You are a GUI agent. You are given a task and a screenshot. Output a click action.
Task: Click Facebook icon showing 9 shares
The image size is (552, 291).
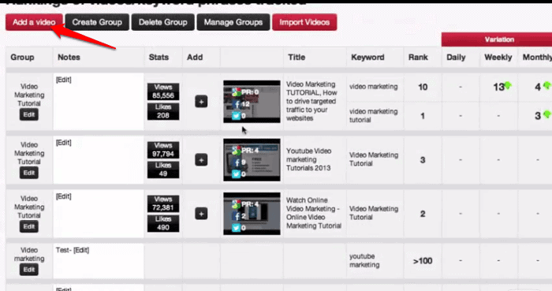(x=237, y=162)
